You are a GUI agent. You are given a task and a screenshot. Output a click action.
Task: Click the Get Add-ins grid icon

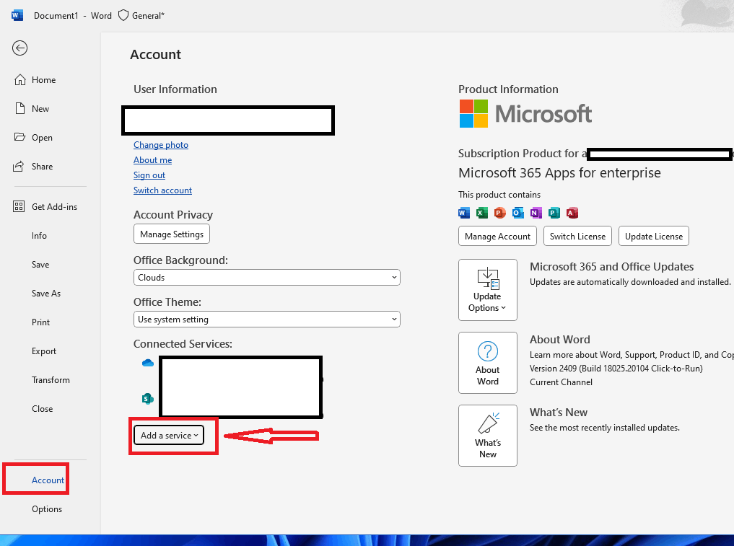(x=19, y=206)
